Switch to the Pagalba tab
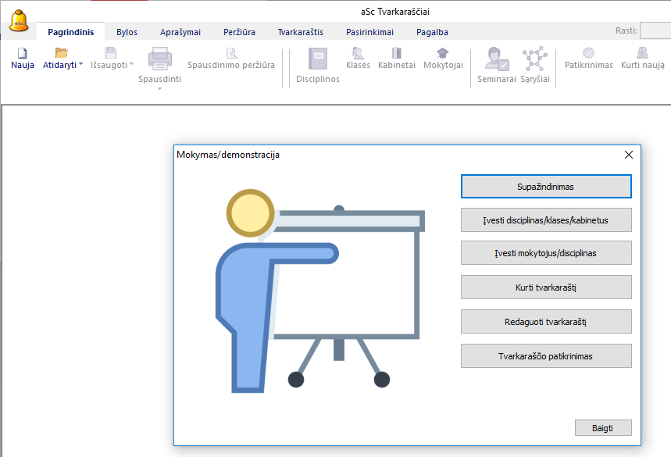 pos(432,32)
